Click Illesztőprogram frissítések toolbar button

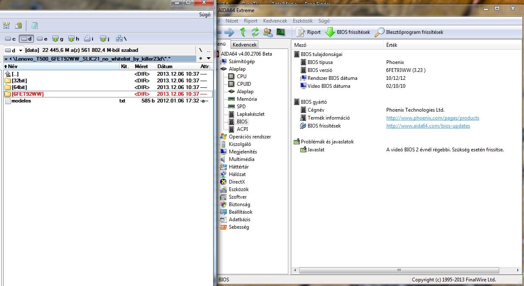(409, 32)
